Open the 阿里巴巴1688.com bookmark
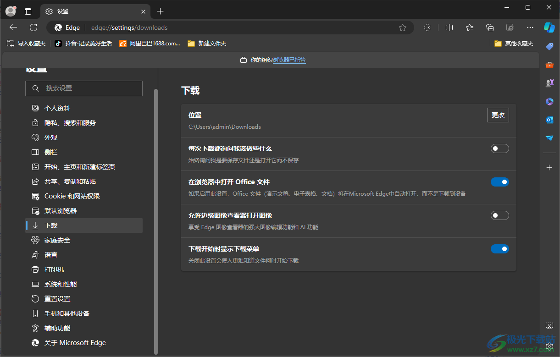 150,44
